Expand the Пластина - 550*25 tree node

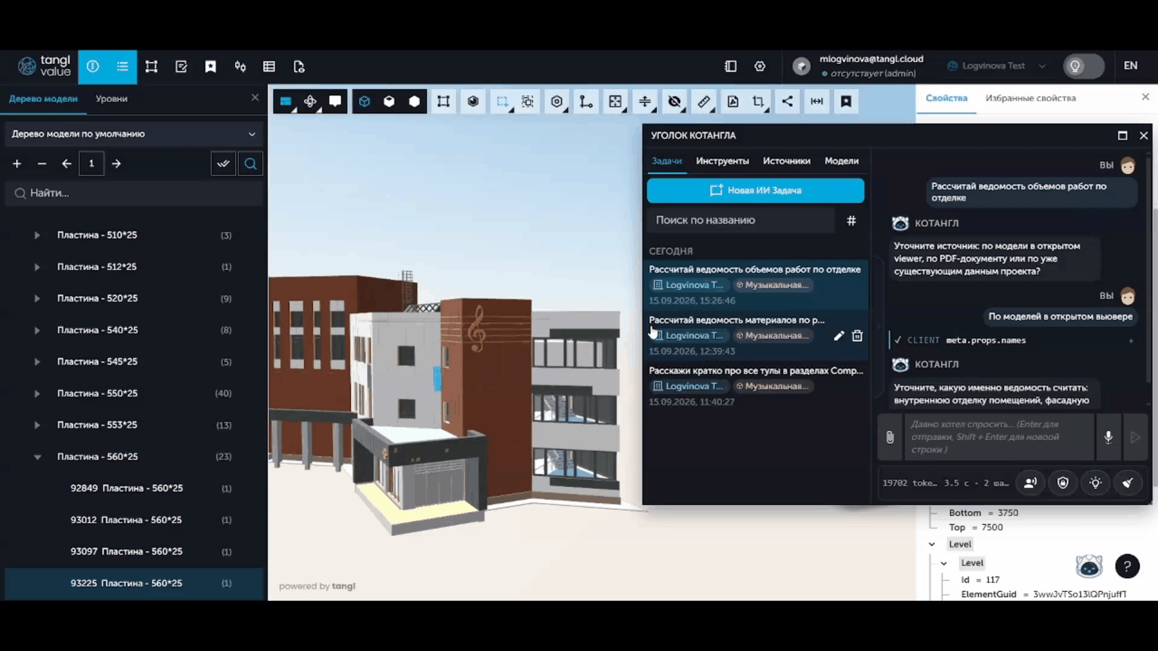[37, 394]
